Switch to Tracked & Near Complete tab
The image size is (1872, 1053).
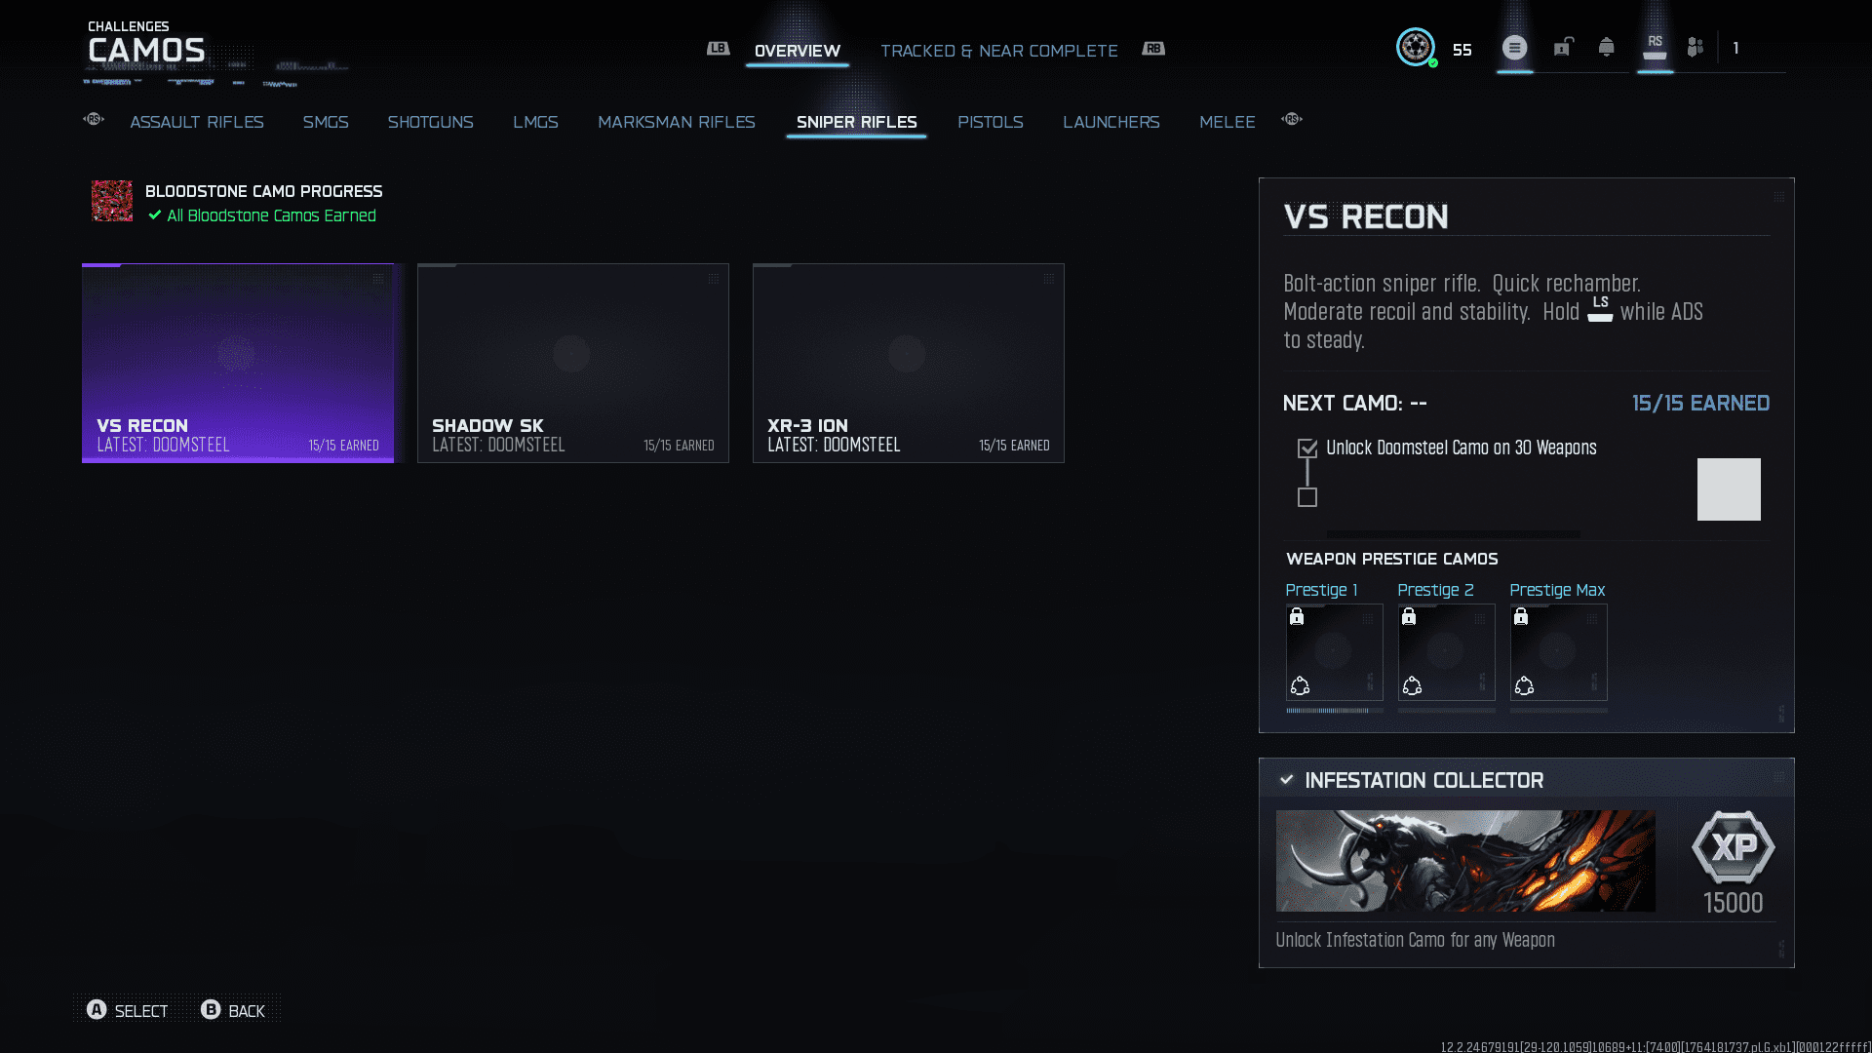pos(998,51)
